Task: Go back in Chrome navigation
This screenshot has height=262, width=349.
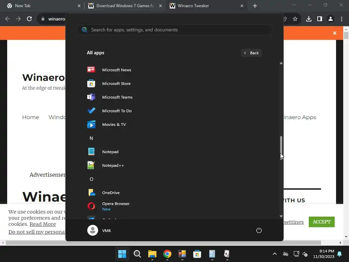Action: click(x=7, y=19)
